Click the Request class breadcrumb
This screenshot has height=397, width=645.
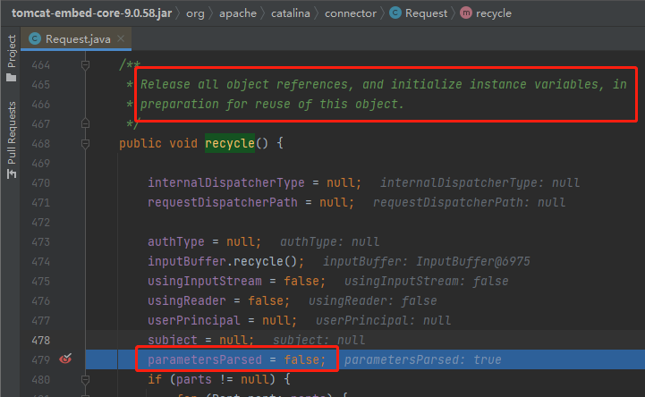[426, 13]
